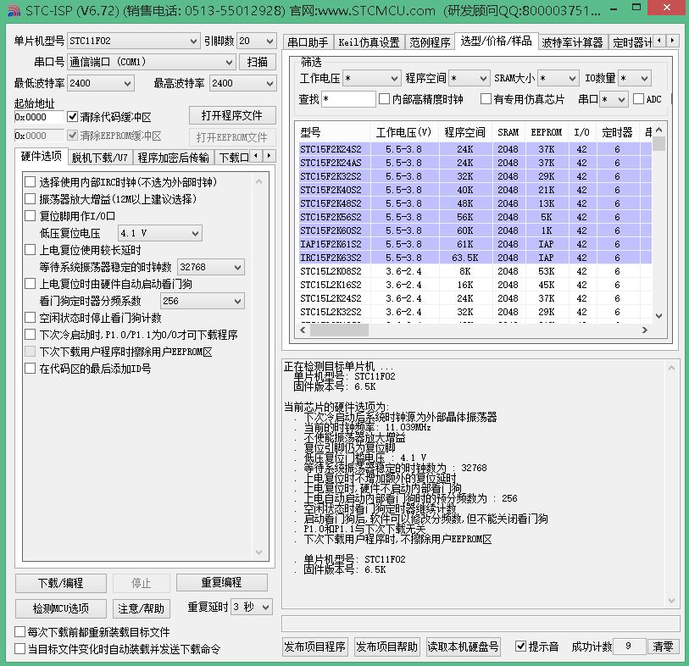Enable 选择使用内部IRC时钟 option
The image size is (689, 666).
(x=30, y=182)
